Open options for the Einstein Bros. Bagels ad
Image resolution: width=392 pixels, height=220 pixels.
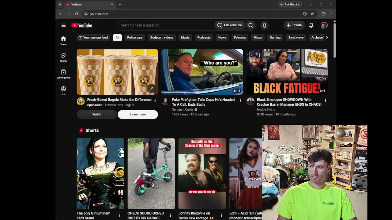point(155,101)
